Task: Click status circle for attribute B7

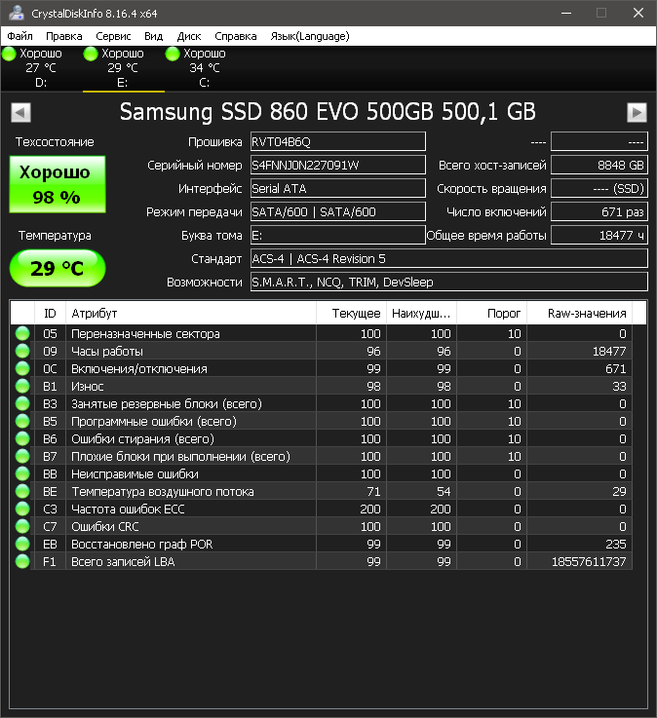Action: (22, 457)
